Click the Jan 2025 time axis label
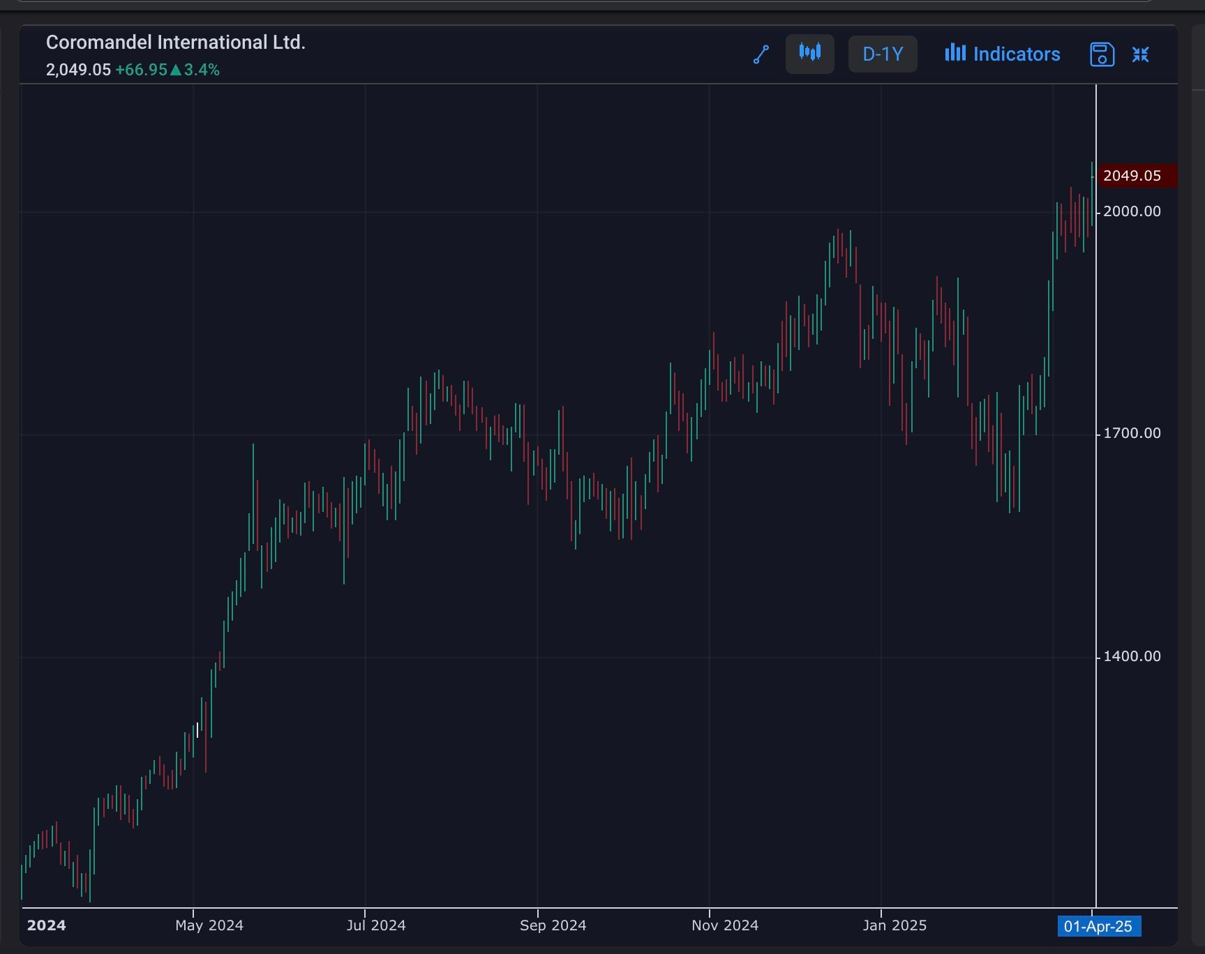Viewport: 1205px width, 954px height. click(895, 925)
